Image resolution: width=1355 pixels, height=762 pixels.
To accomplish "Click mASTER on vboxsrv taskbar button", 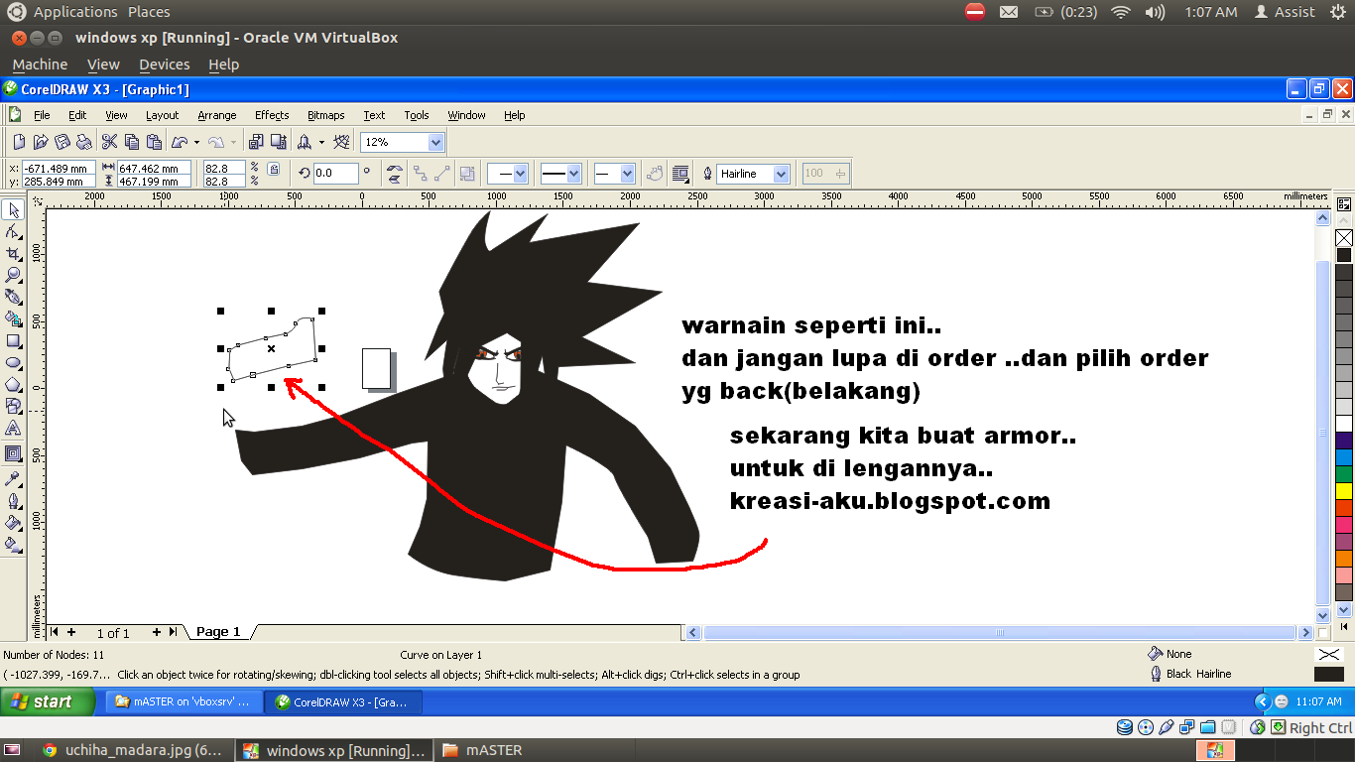I will click(x=185, y=701).
